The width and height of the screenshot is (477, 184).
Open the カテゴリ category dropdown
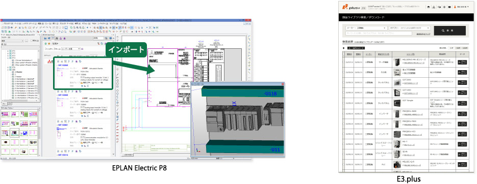point(410,28)
